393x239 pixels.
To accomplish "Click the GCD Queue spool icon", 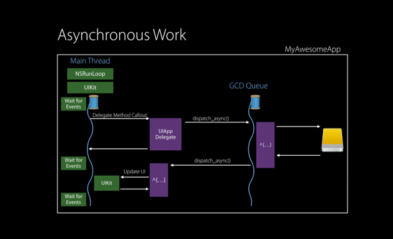I will click(255, 102).
